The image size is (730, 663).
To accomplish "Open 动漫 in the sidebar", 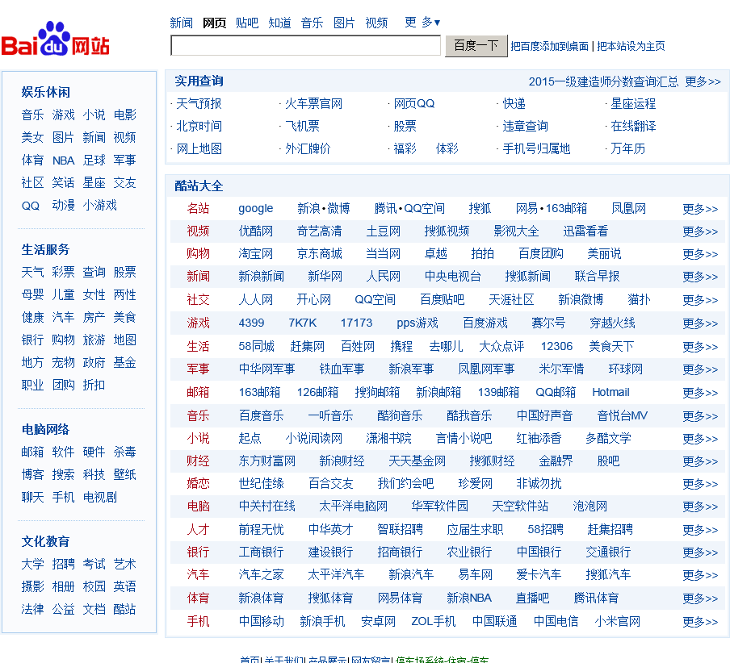I will (63, 205).
